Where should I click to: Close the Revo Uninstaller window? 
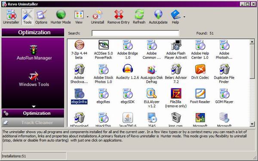(x=253, y=4)
